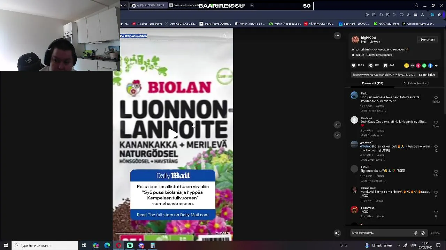Click the browser snapshot edit icon

click(374, 15)
